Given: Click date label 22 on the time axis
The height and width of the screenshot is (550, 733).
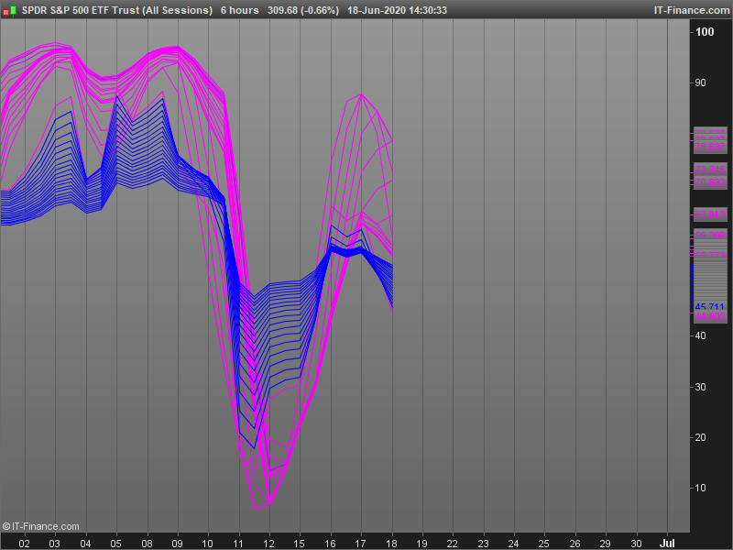Looking at the screenshot, I should click(452, 544).
